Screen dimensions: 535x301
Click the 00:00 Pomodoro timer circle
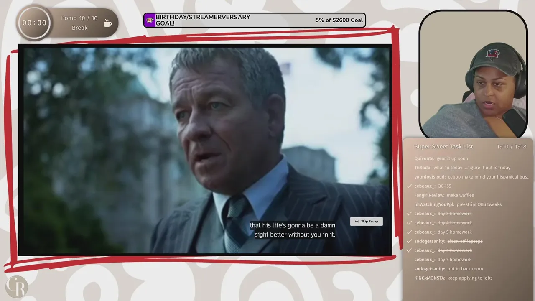pos(34,23)
